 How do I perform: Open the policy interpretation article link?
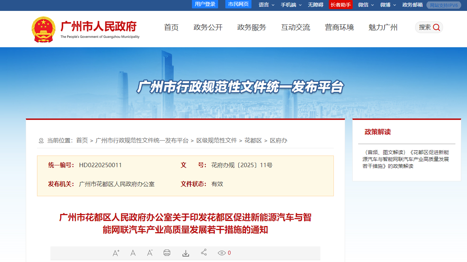pos(405,159)
